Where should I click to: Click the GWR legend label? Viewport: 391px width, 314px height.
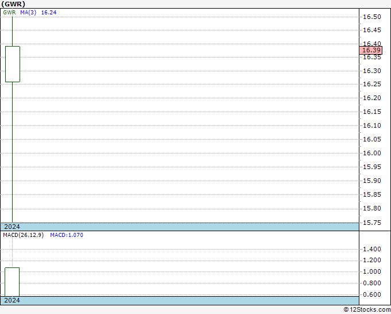coord(9,13)
